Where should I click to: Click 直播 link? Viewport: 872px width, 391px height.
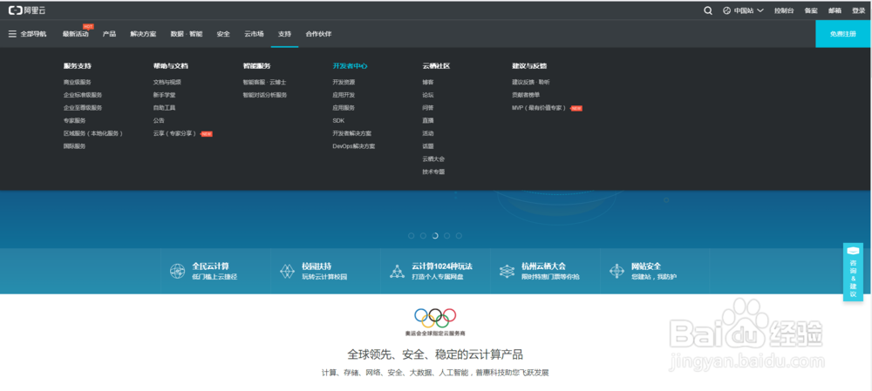428,120
